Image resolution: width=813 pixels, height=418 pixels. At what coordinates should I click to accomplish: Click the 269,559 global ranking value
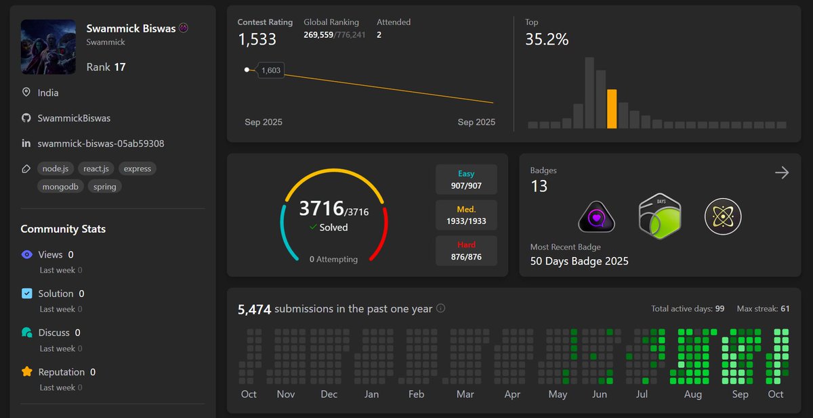click(x=318, y=34)
